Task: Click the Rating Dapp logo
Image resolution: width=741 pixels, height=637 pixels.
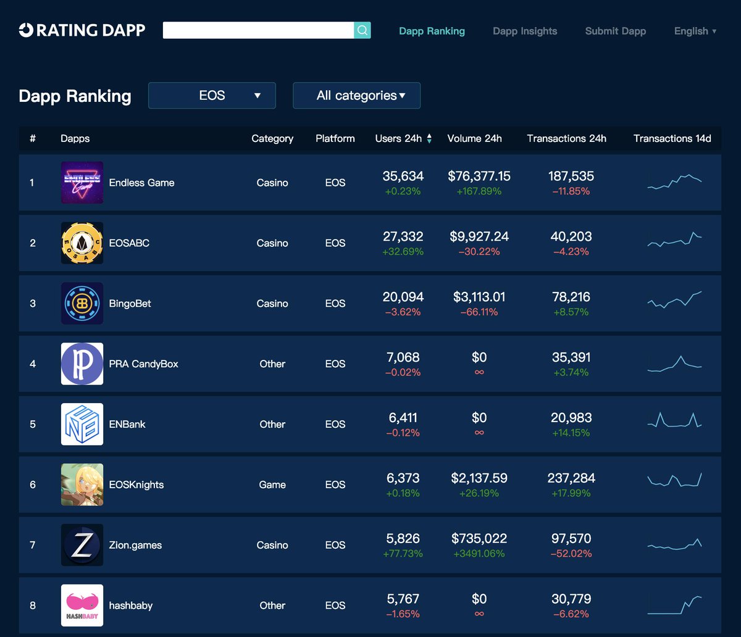Action: (x=82, y=30)
